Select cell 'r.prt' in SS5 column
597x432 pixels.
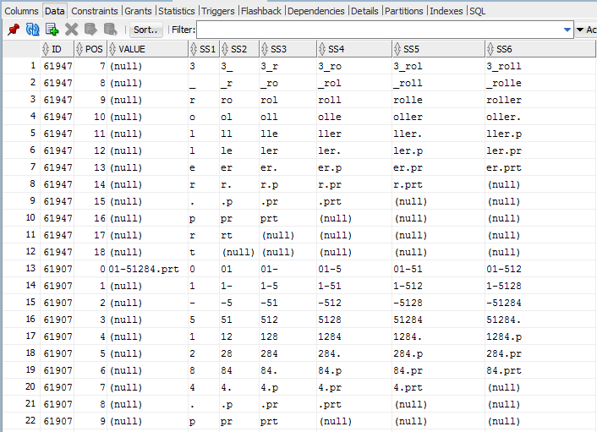click(438, 184)
